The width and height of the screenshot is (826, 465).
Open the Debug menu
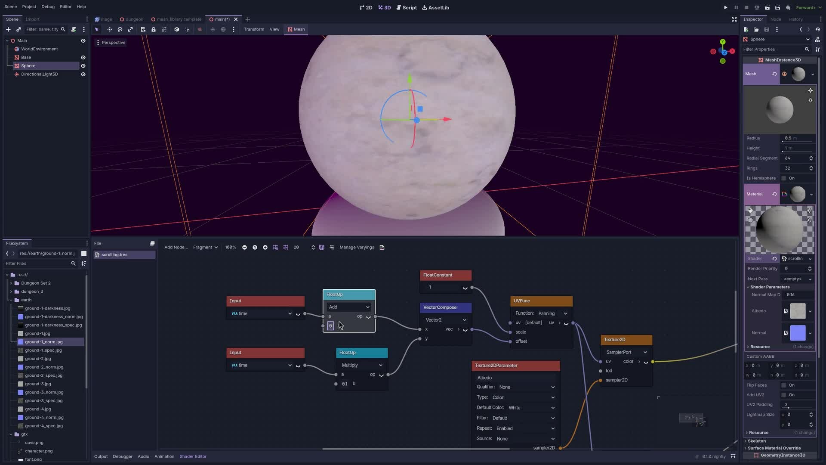click(x=48, y=6)
